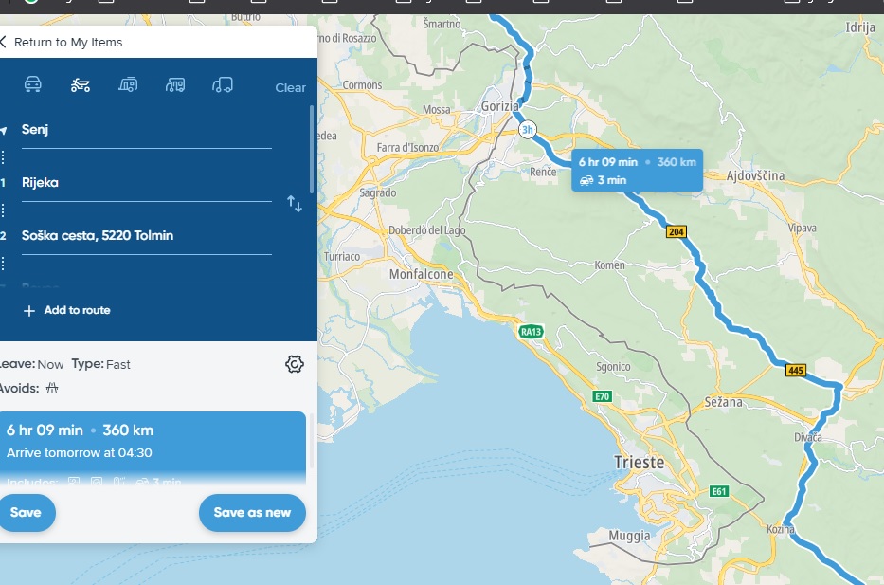Click the Muggia label on map

(629, 536)
